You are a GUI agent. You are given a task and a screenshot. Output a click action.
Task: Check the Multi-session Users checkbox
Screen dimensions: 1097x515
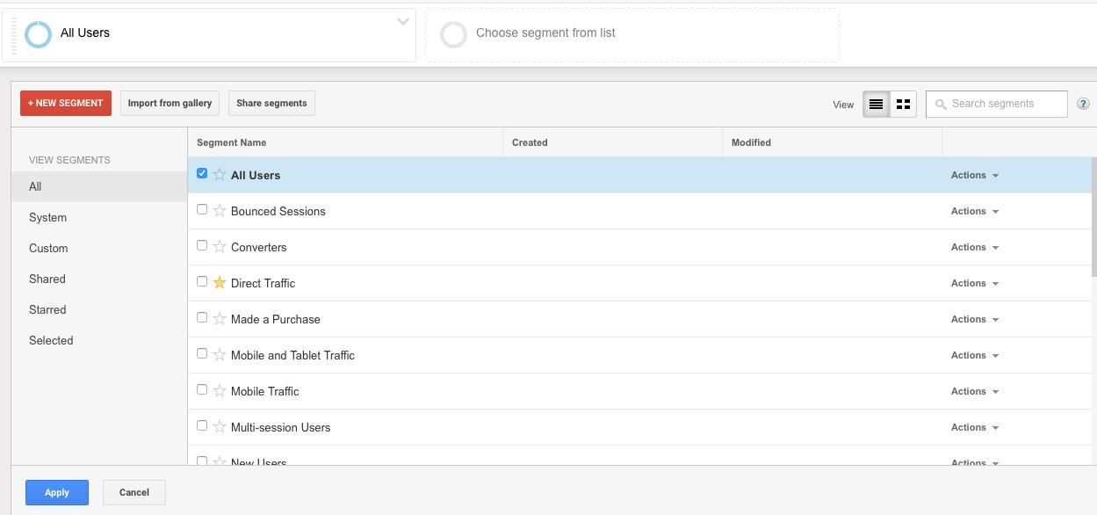202,425
